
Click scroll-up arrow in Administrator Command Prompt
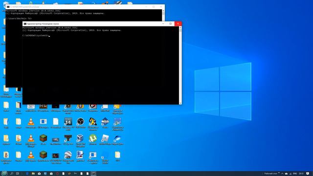click(x=180, y=28)
